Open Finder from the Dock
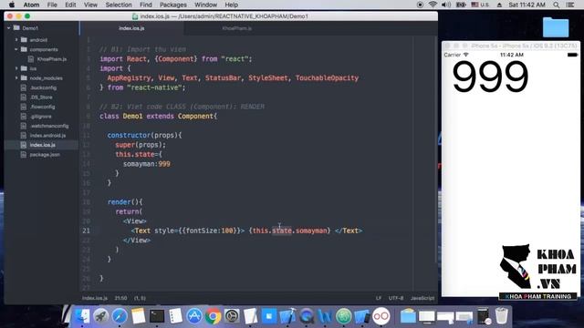This screenshot has width=584, height=328. [x=82, y=316]
